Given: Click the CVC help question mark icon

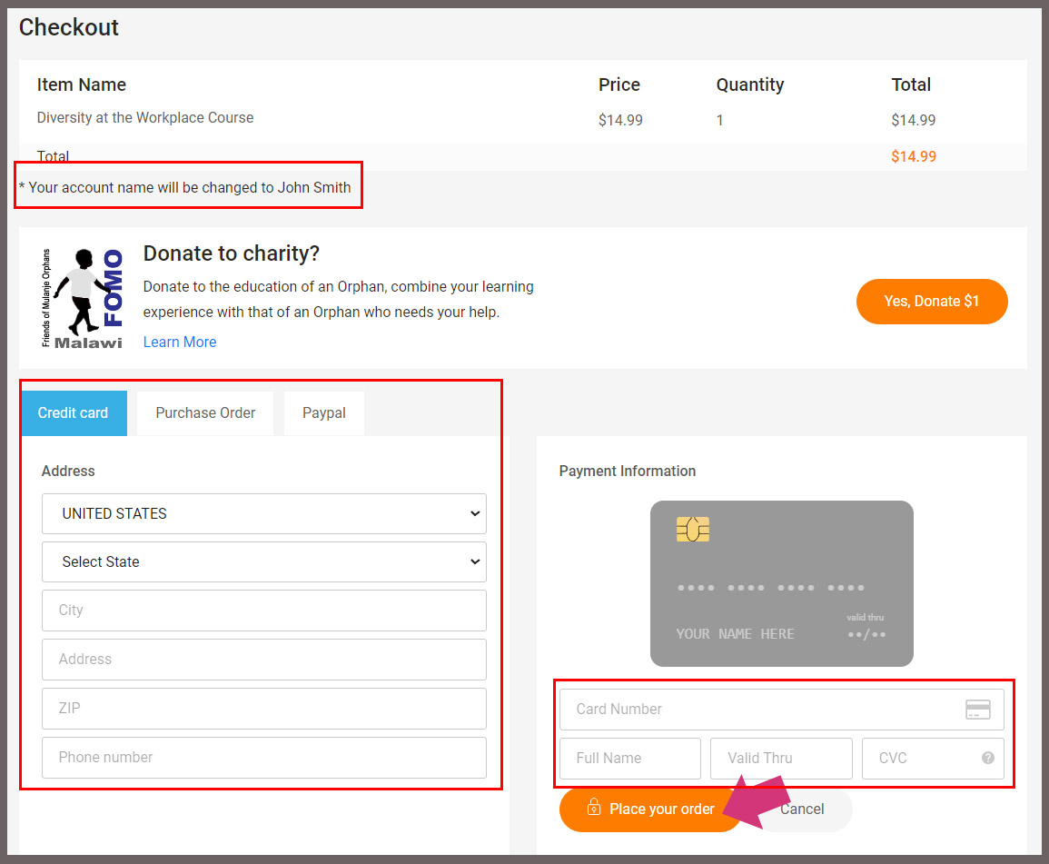Looking at the screenshot, I should click(987, 758).
